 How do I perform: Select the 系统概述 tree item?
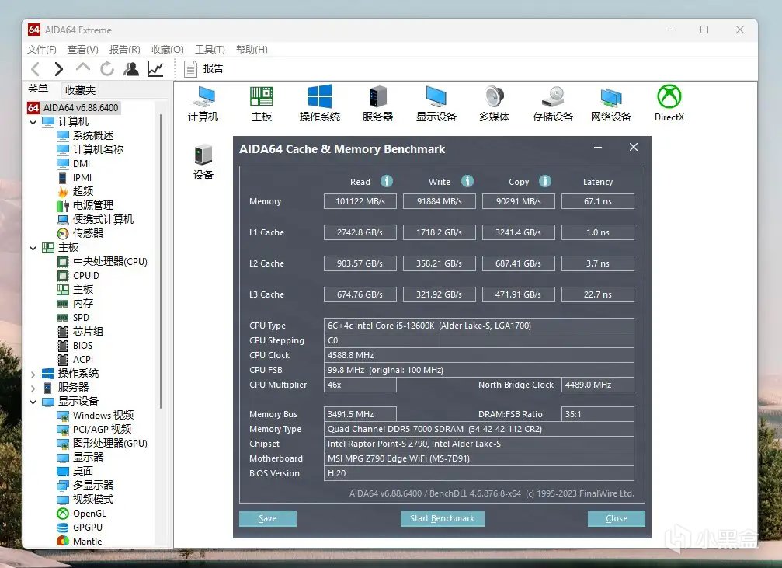[85, 135]
